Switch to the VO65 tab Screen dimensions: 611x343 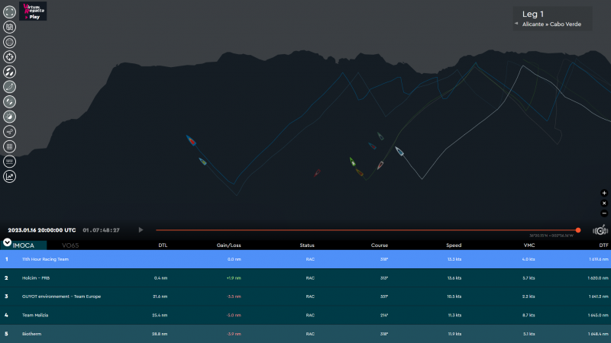click(70, 245)
